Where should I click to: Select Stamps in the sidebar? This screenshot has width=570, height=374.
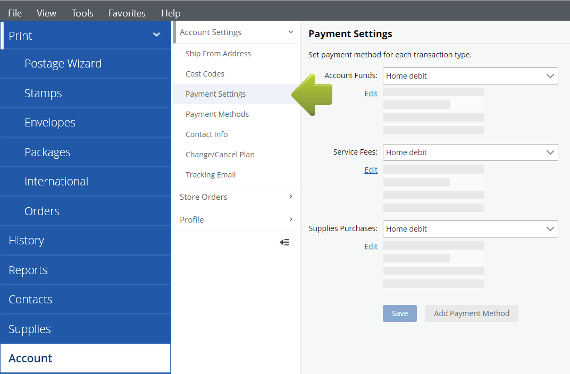point(43,93)
